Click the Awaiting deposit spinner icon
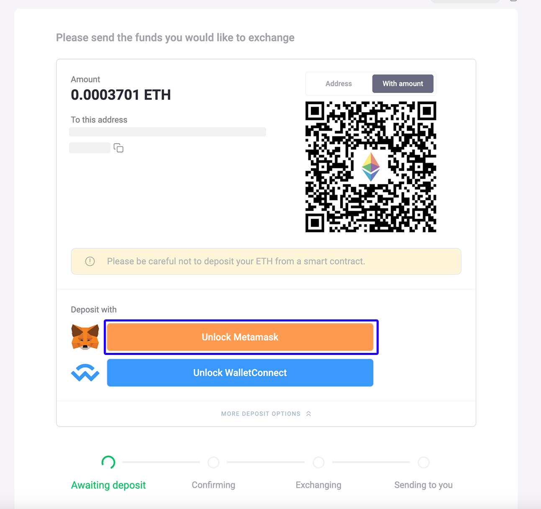 pos(108,462)
